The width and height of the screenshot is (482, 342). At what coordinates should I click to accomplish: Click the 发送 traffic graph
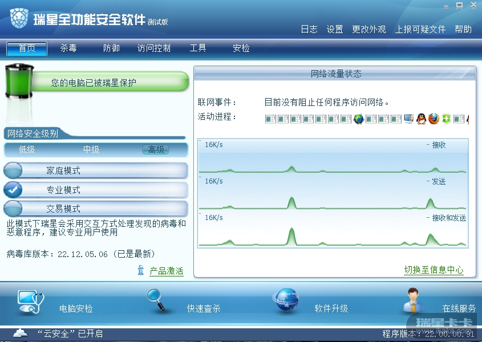tap(333, 193)
